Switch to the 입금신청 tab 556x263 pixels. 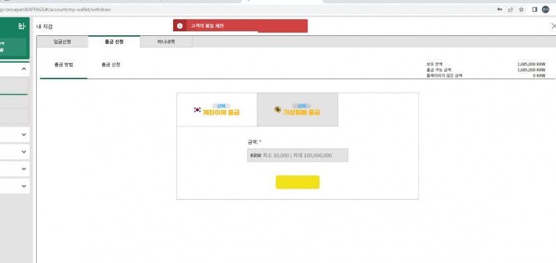63,42
